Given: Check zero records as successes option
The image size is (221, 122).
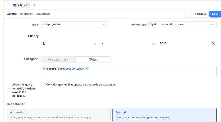Looking at the screenshot, I should (x=42, y=84).
